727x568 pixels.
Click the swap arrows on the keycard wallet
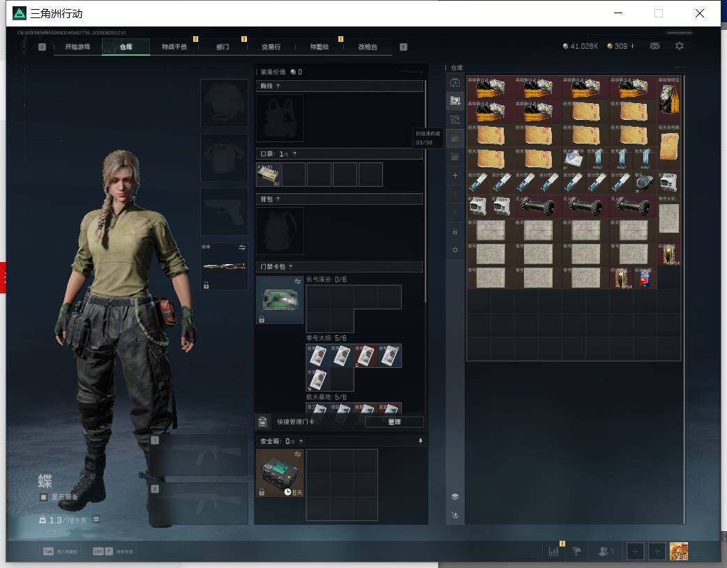297,282
